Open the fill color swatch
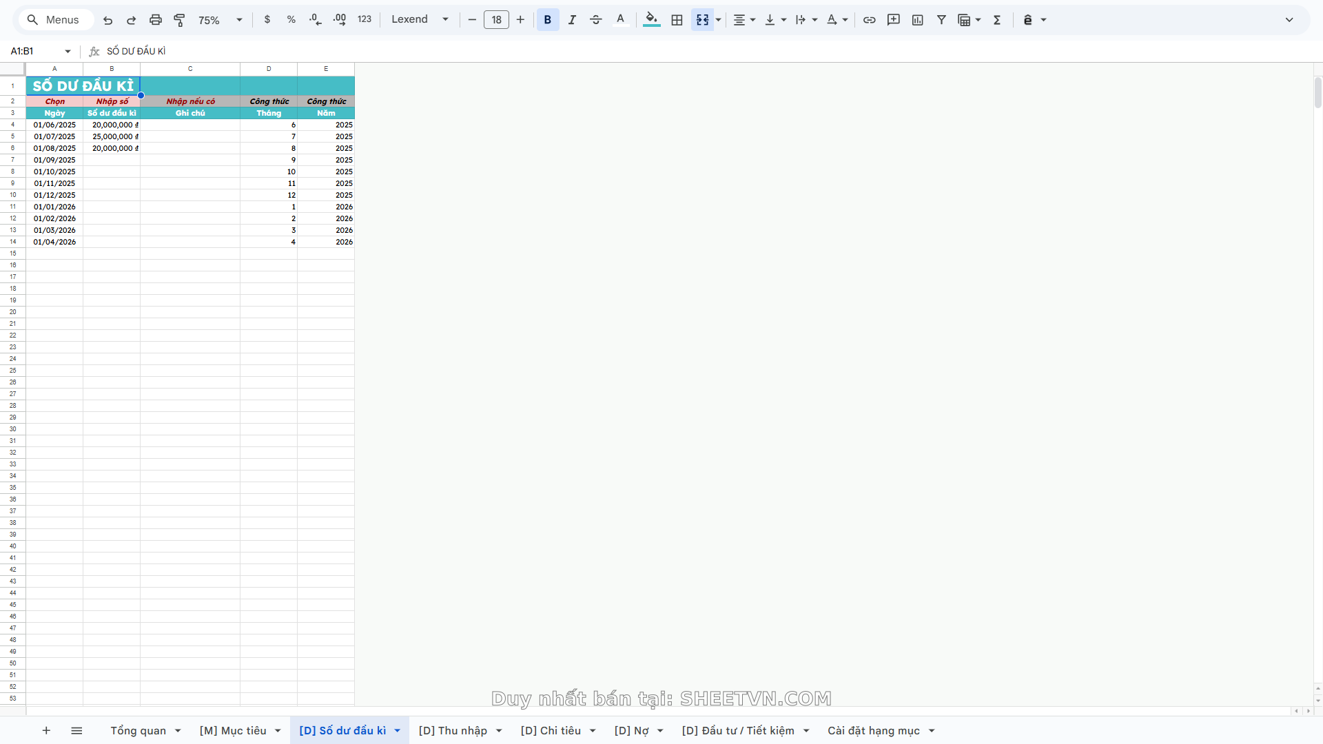The width and height of the screenshot is (1323, 744). click(x=651, y=19)
